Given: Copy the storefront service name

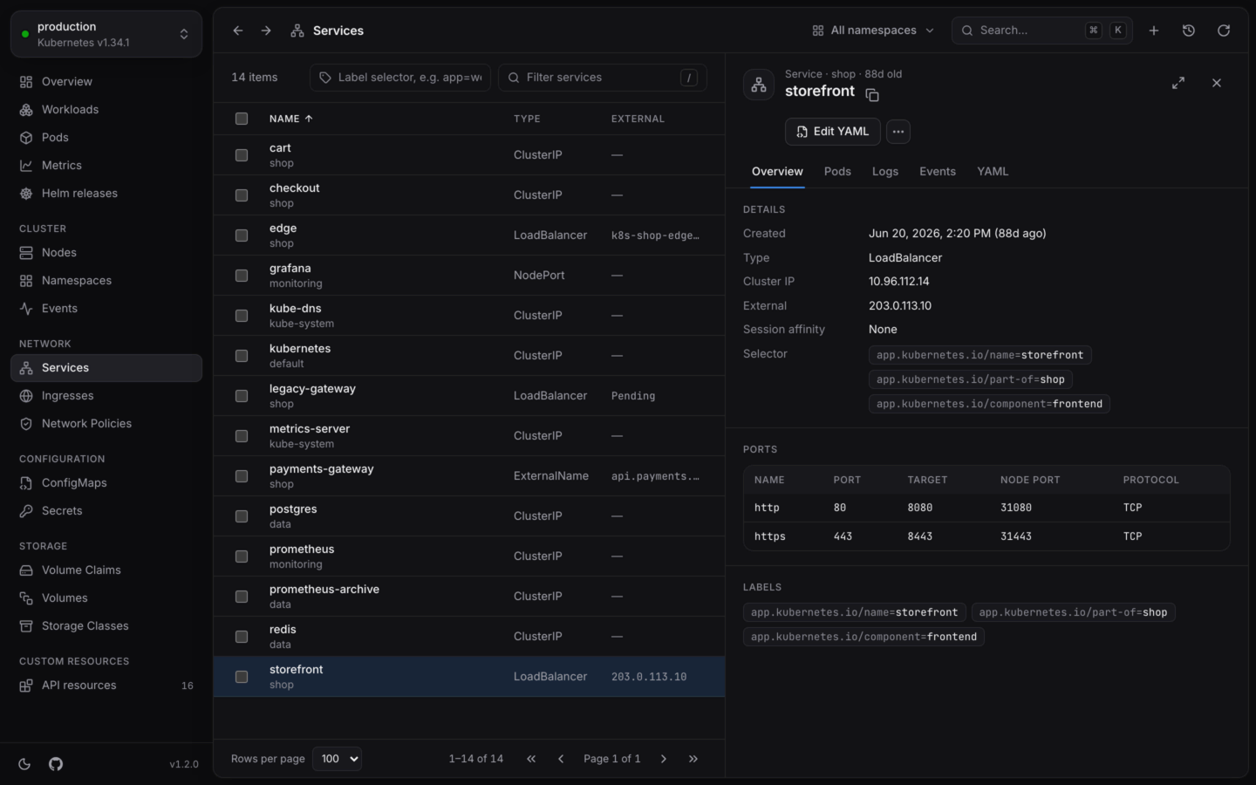Looking at the screenshot, I should click(x=872, y=94).
